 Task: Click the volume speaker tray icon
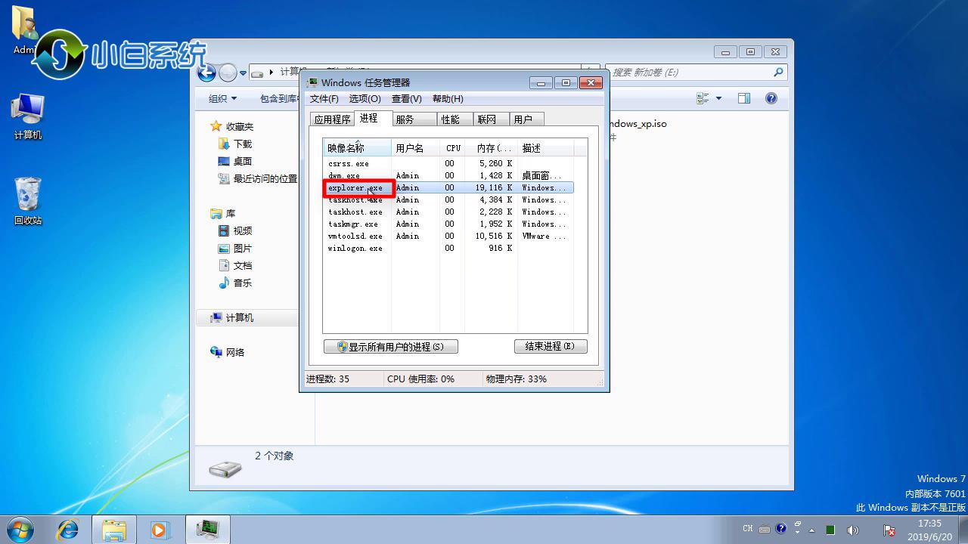click(852, 530)
